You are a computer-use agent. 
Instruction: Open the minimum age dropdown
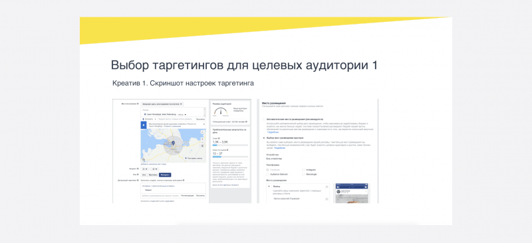(x=145, y=169)
